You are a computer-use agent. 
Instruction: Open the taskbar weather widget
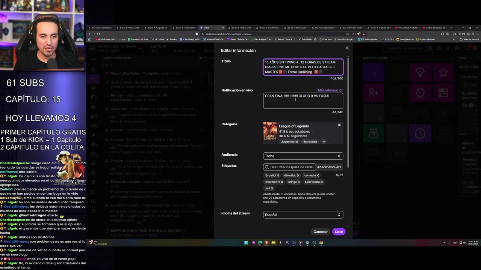[x=98, y=243]
